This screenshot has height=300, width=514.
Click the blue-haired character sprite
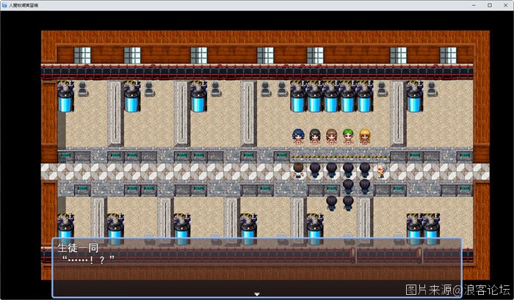[x=299, y=137]
